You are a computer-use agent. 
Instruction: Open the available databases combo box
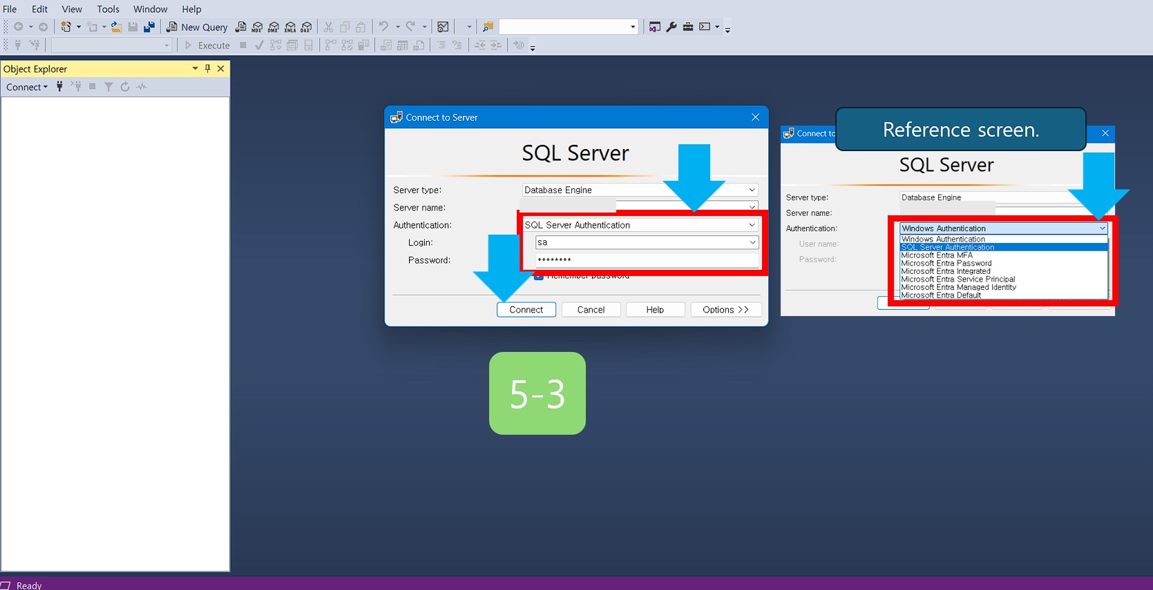tap(111, 45)
